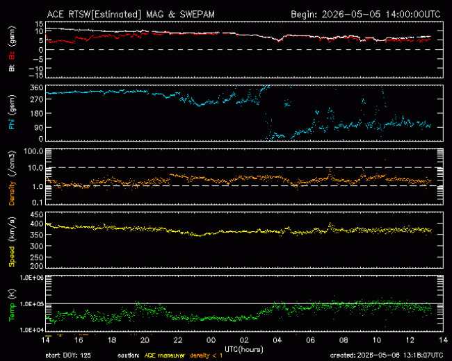Click the '-15' tick on Bt Bz axis

click(x=36, y=76)
